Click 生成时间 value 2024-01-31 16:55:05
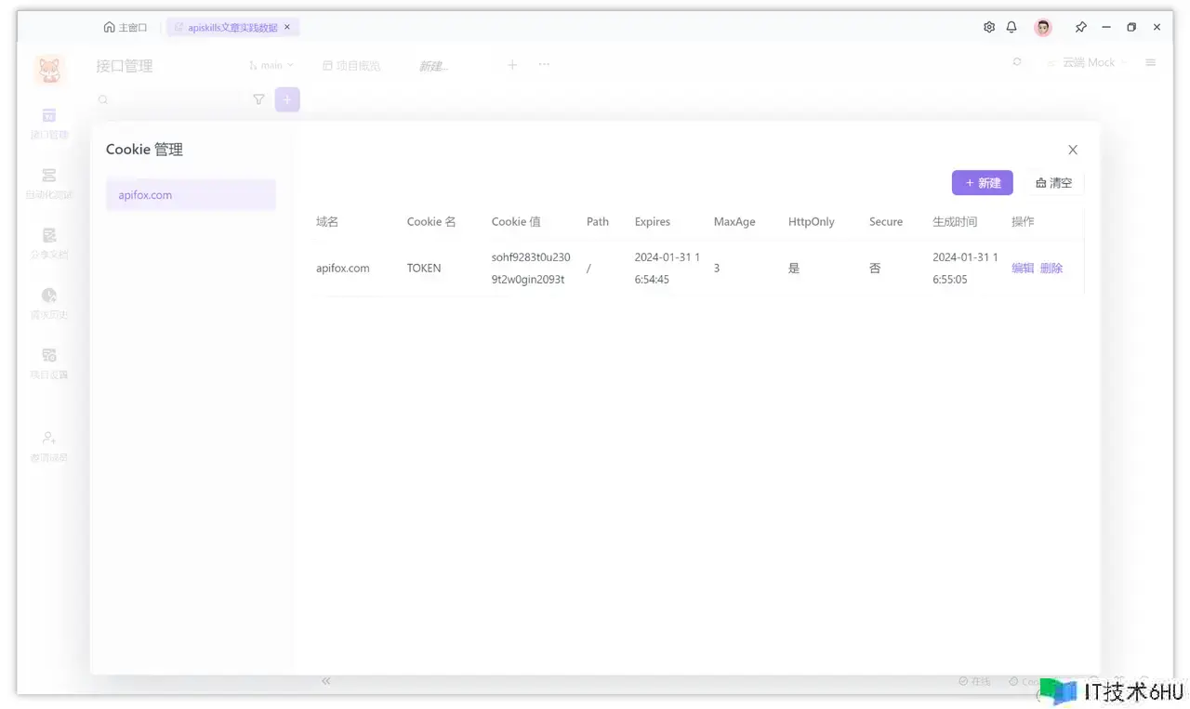Viewport: 1190px width, 709px height. 965,269
